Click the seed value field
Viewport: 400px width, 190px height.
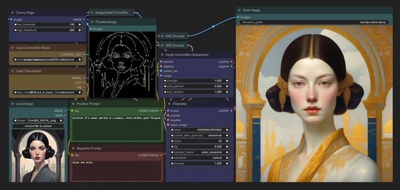pos(199,130)
